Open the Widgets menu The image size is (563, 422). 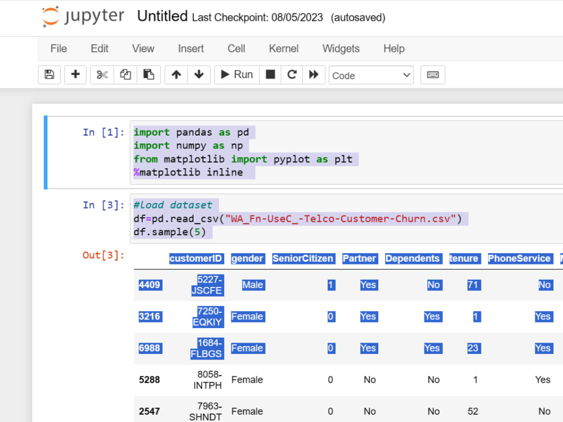[341, 48]
